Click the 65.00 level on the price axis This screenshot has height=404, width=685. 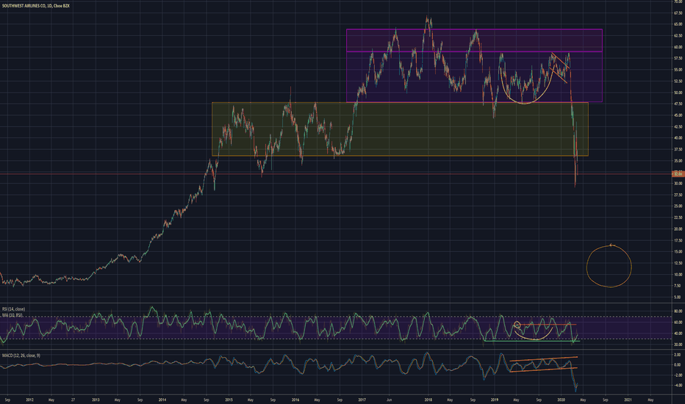[678, 24]
